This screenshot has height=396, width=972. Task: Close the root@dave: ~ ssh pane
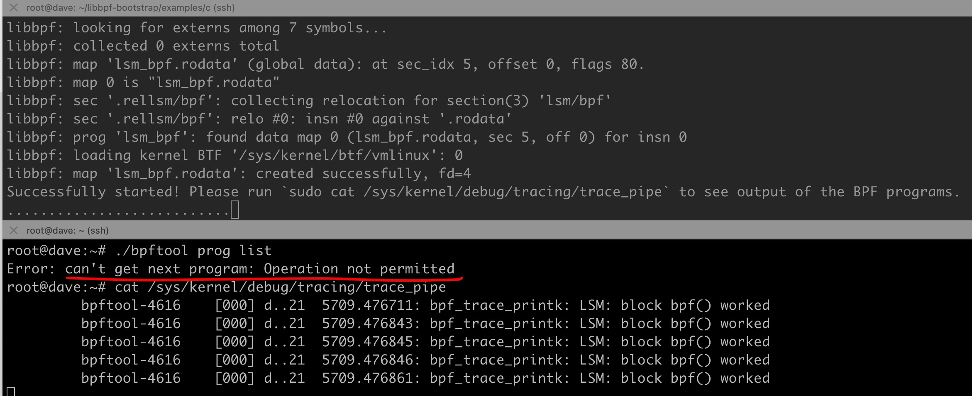click(14, 230)
